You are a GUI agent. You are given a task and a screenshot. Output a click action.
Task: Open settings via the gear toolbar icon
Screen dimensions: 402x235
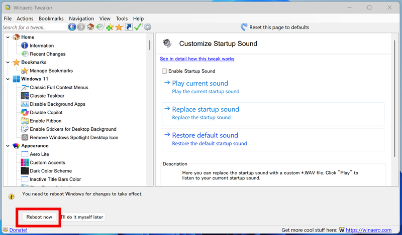click(x=147, y=27)
